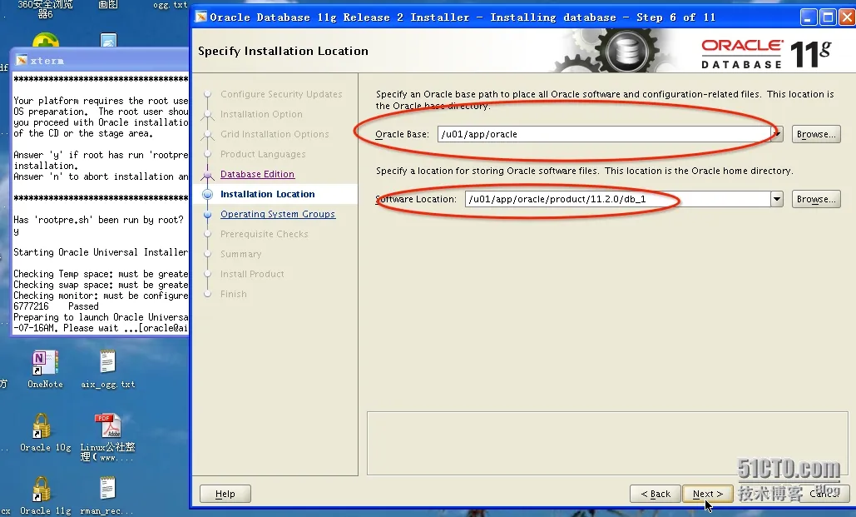Select the Installation Location step
Viewport: 856px width, 517px height.
[268, 194]
